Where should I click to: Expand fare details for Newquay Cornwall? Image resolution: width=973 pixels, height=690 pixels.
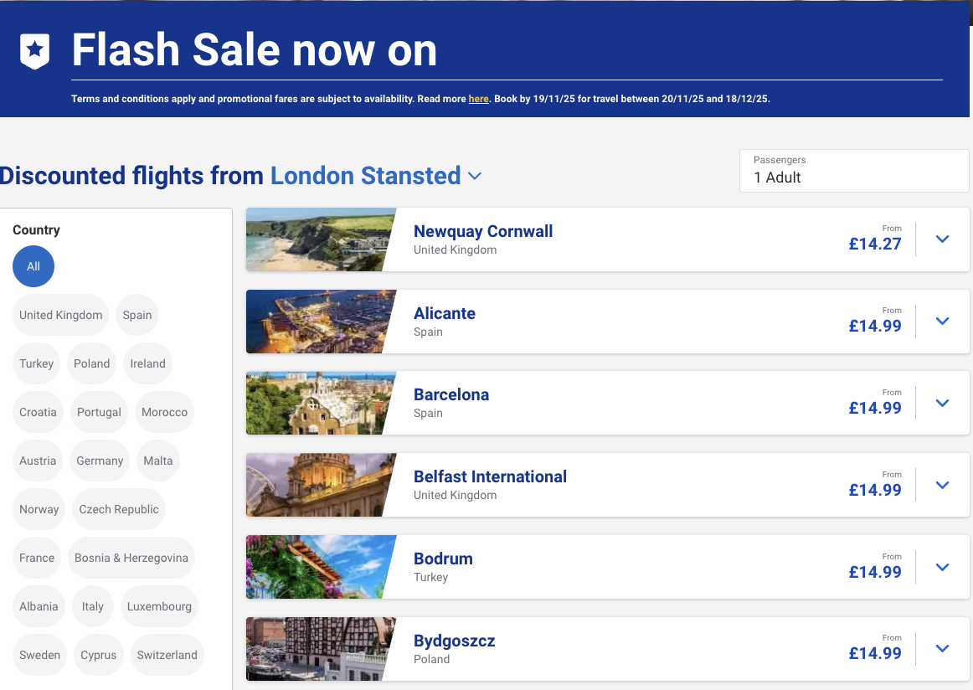tap(942, 239)
